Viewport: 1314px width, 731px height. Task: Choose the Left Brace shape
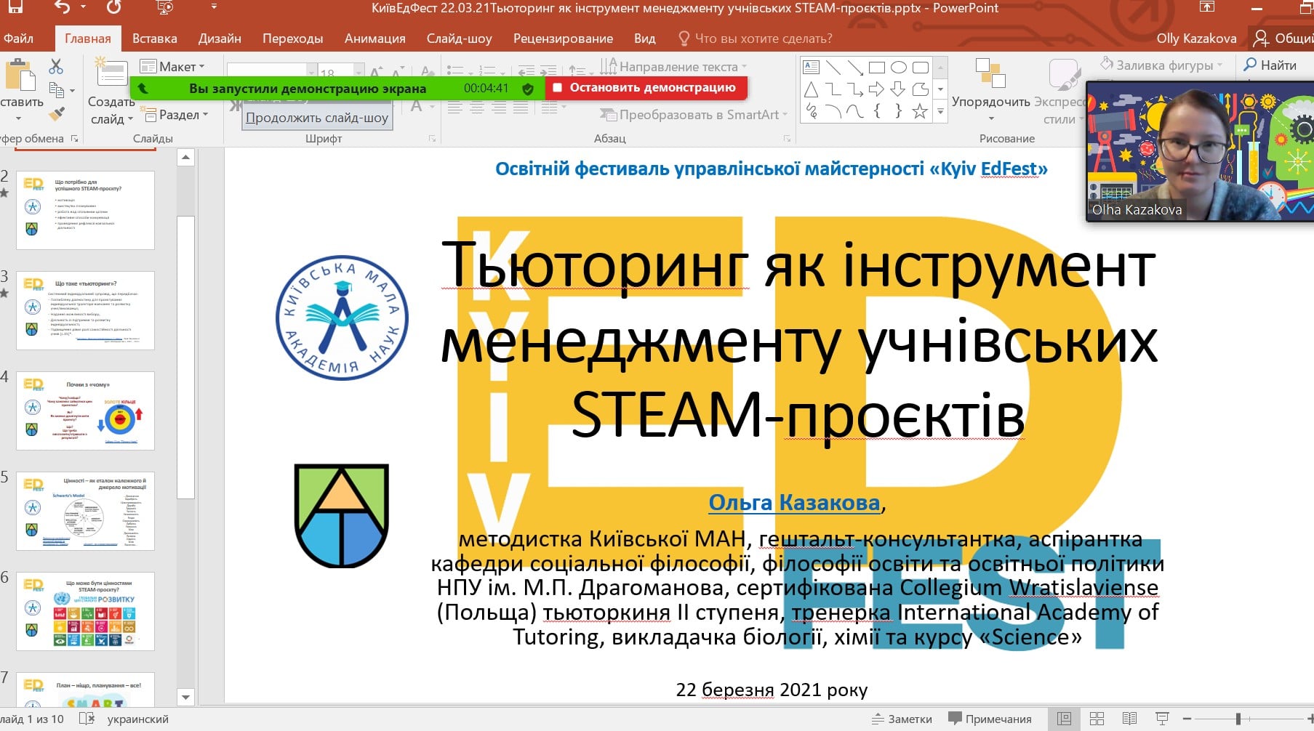[x=877, y=111]
